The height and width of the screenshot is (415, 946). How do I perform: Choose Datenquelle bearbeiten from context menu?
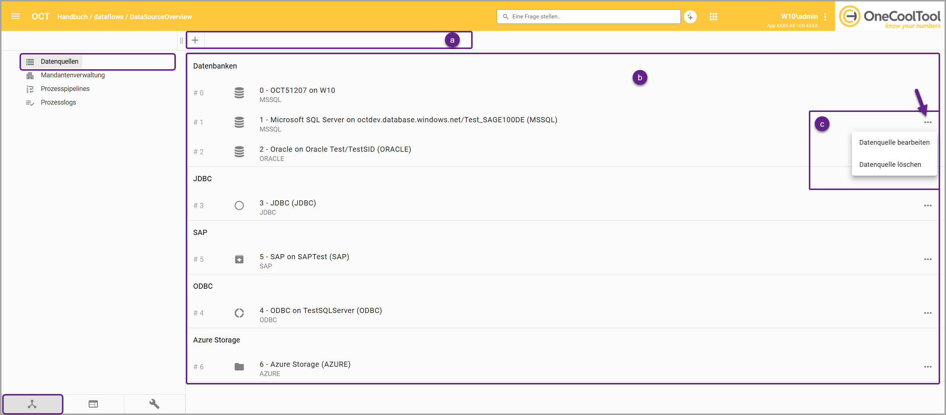(894, 143)
